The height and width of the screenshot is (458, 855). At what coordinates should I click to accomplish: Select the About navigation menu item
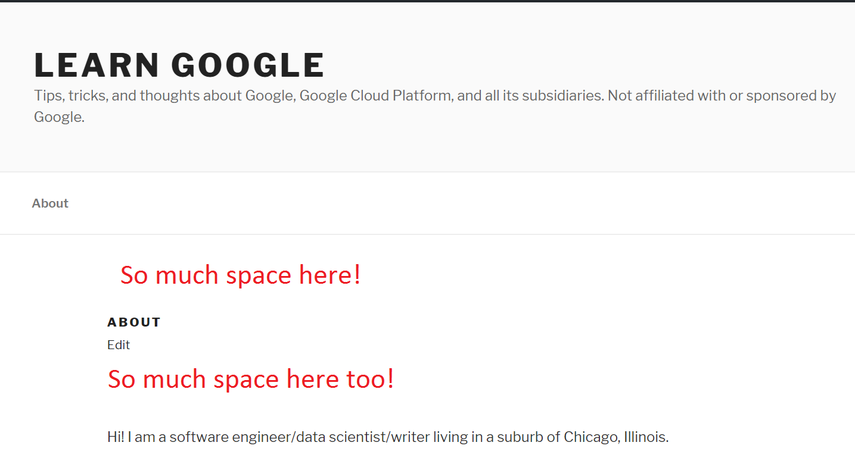click(x=50, y=203)
